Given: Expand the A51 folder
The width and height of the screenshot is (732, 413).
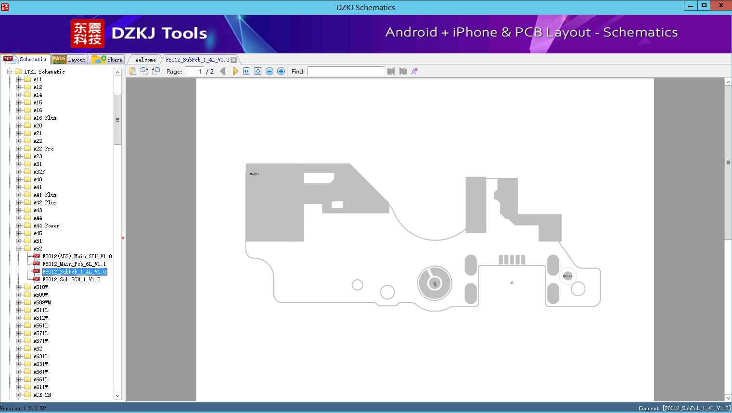Looking at the screenshot, I should point(18,241).
